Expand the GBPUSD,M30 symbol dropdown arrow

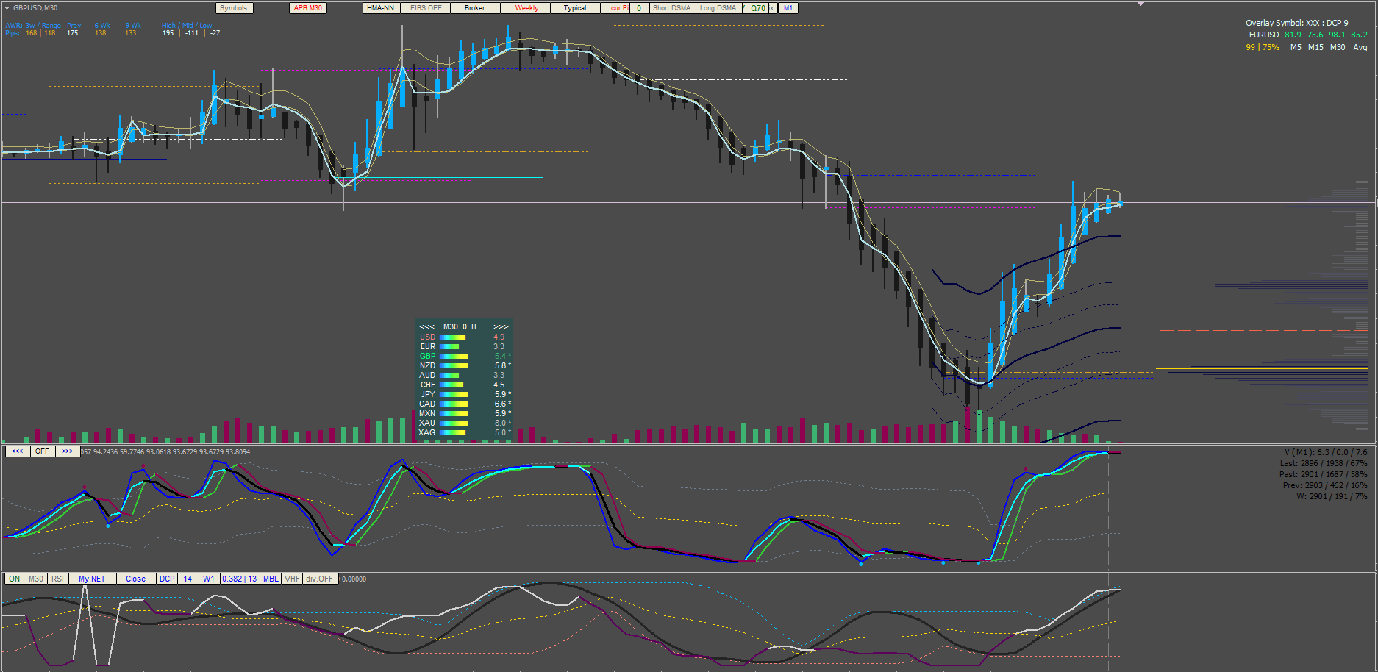point(6,8)
